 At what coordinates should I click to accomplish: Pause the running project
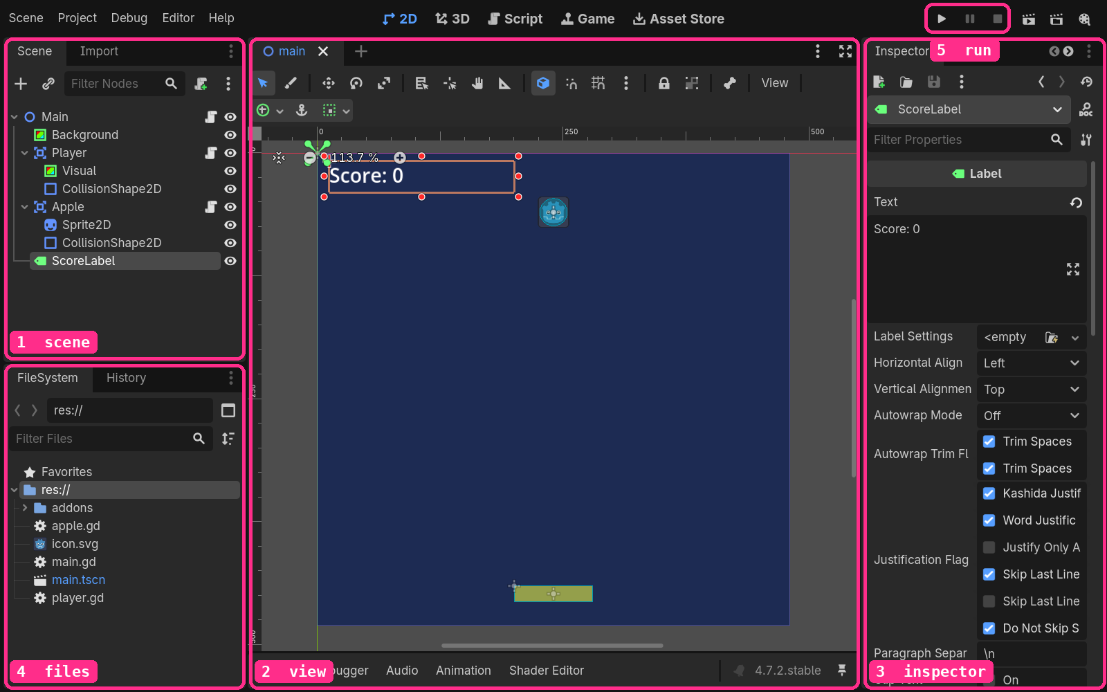pos(970,19)
